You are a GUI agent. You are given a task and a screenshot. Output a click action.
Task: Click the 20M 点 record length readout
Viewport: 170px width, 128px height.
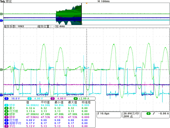(128, 116)
